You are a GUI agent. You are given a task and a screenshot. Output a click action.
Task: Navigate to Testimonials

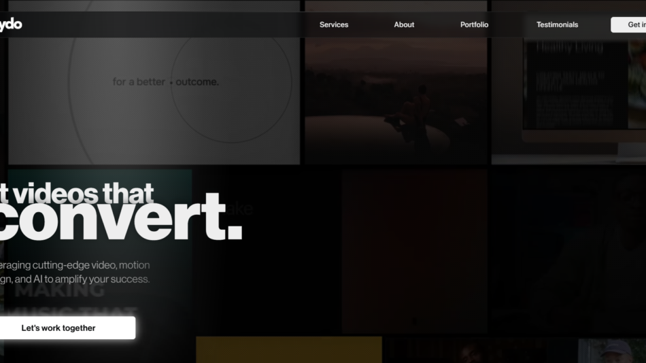pos(557,24)
